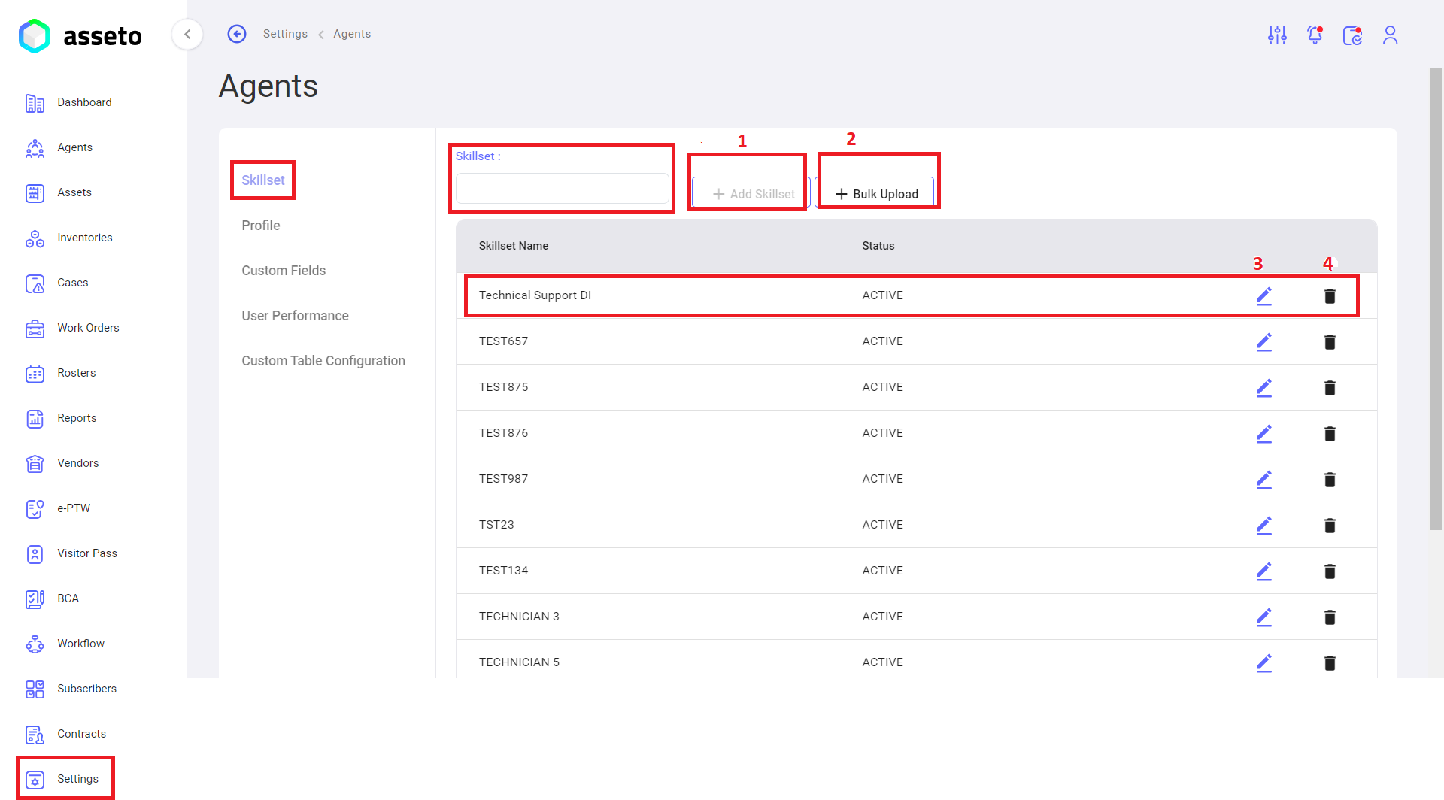1444x800 pixels.
Task: Click the vertical page scrollbar
Action: click(1436, 299)
